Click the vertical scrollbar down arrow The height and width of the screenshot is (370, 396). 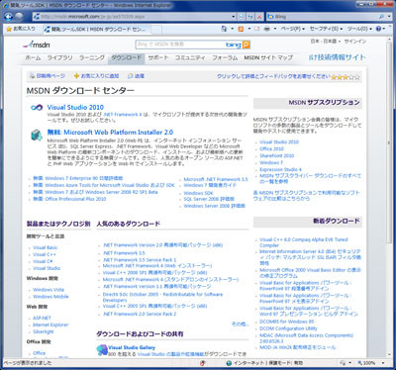[x=389, y=355]
